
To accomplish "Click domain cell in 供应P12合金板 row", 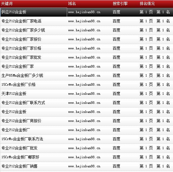I will pyautogui.click(x=84, y=12).
